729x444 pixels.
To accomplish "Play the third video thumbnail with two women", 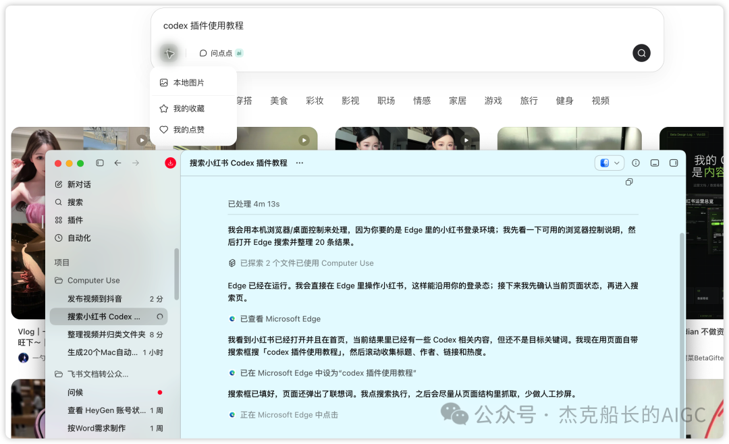I will (x=466, y=140).
